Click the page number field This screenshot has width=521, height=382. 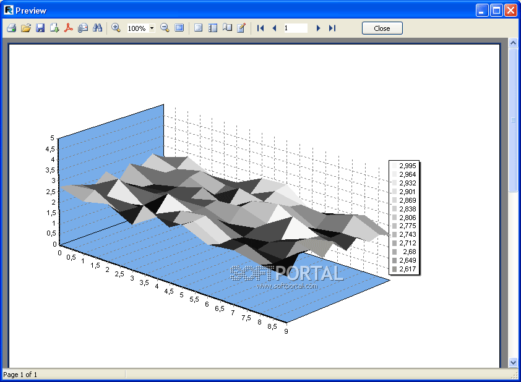[x=295, y=28]
